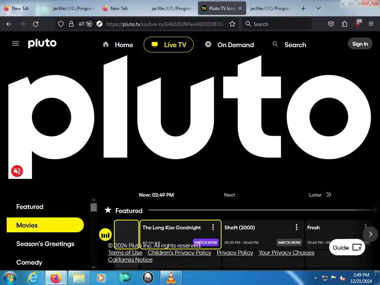
Task: Open the On Demand section
Action: coord(229,45)
